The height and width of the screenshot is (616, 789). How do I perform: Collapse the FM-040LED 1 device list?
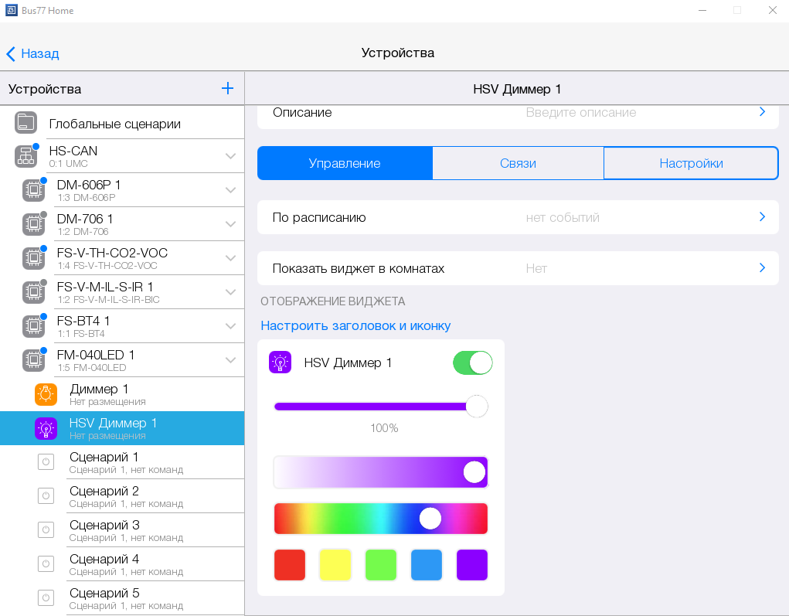(230, 360)
